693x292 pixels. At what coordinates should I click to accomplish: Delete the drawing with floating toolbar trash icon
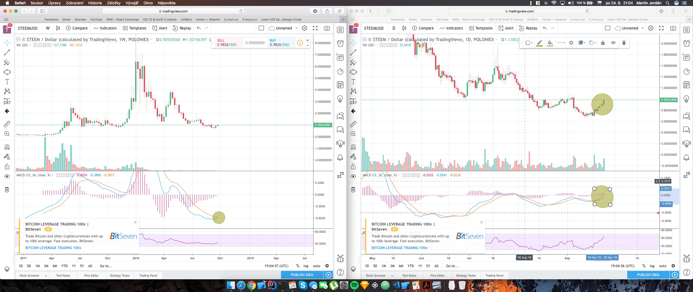pyautogui.click(x=624, y=43)
